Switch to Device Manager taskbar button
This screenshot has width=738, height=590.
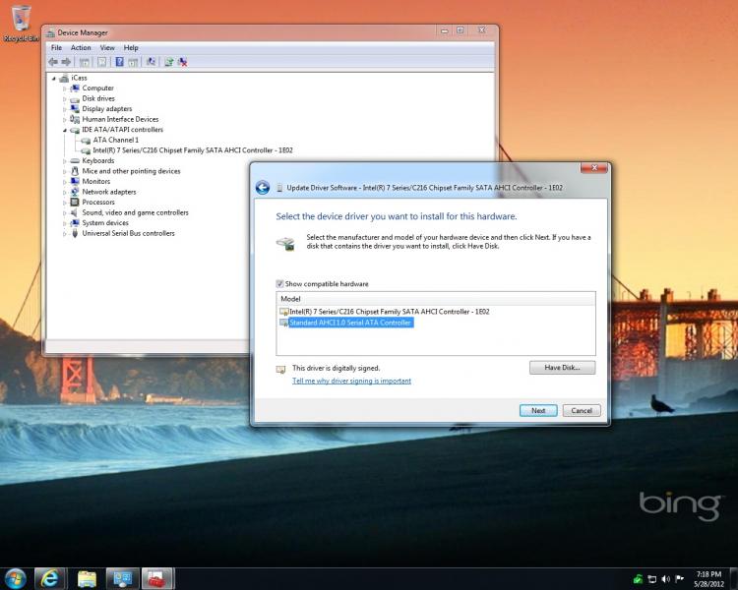click(x=122, y=579)
